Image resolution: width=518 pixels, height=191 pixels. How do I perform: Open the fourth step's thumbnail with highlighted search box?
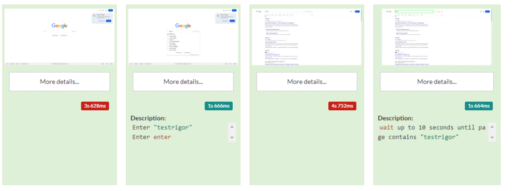tap(437, 37)
